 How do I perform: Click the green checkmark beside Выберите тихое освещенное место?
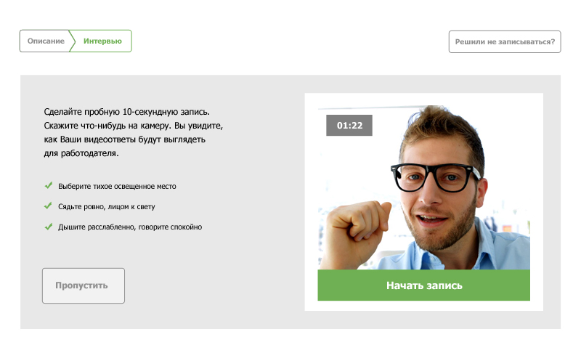[49, 185]
